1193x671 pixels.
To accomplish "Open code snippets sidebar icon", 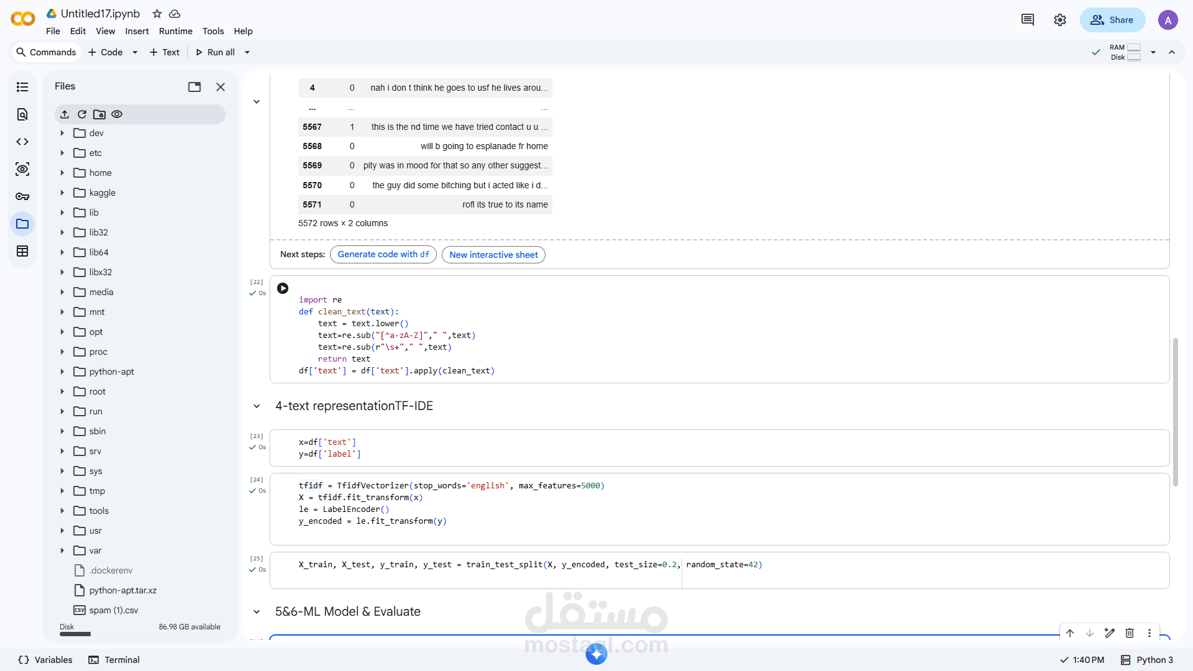I will tap(22, 142).
